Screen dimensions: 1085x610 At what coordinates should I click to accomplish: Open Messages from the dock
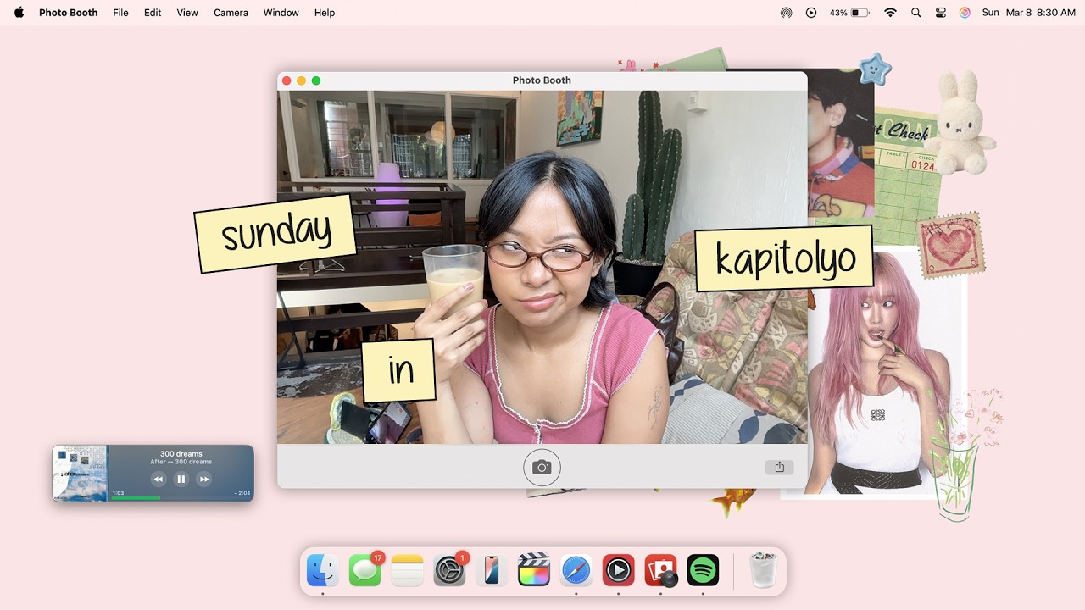tap(365, 570)
